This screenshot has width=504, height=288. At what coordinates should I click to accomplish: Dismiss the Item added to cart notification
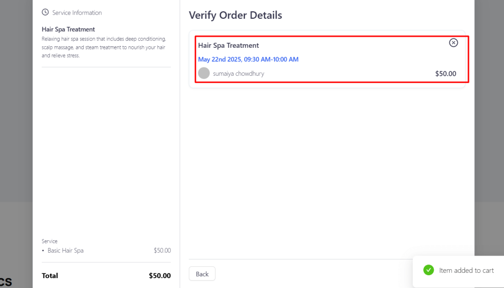(458, 270)
